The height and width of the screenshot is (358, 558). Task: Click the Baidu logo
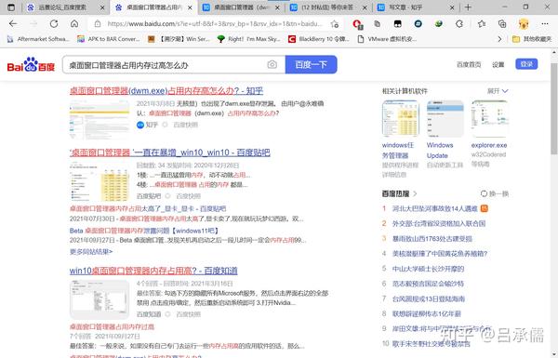point(31,64)
